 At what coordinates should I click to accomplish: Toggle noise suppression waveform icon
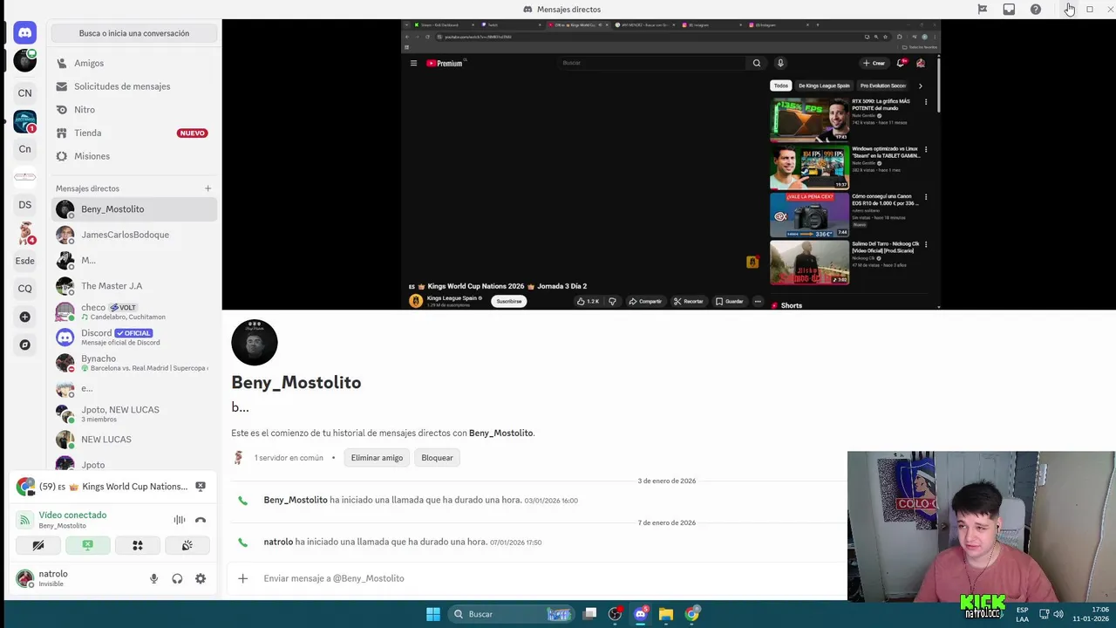point(179,520)
